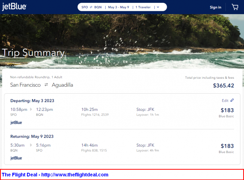Click Non-refundable Roundtrip, 1 Adult text

coord(36,77)
